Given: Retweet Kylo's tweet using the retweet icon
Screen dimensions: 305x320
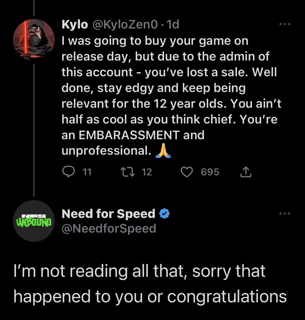Looking at the screenshot, I should point(127,172).
